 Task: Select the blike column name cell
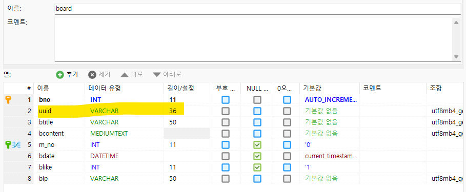pos(59,167)
